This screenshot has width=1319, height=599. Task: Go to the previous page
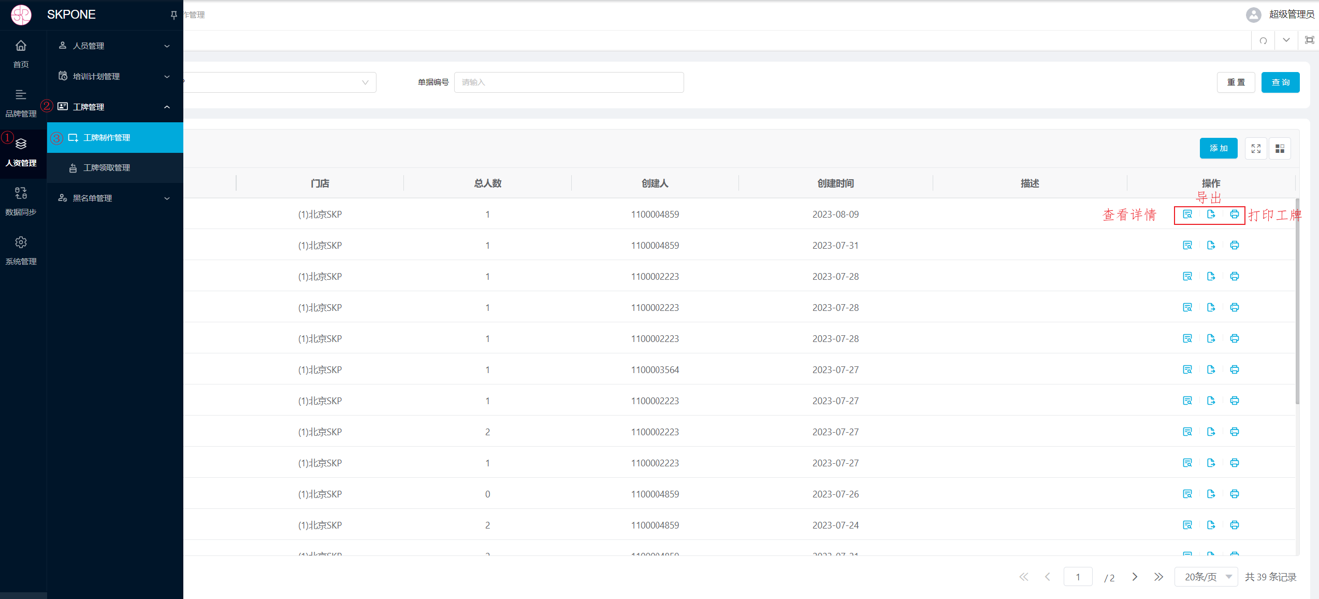pos(1048,577)
